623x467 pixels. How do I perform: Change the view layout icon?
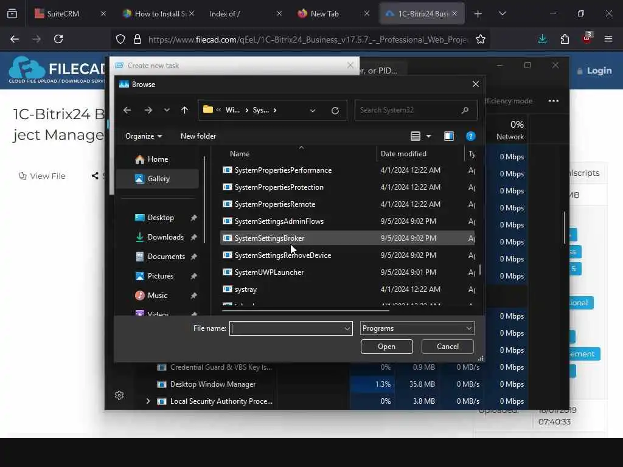click(415, 136)
